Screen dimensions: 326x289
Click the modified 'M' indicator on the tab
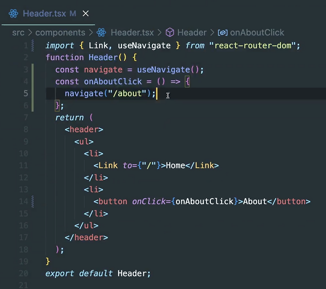73,13
